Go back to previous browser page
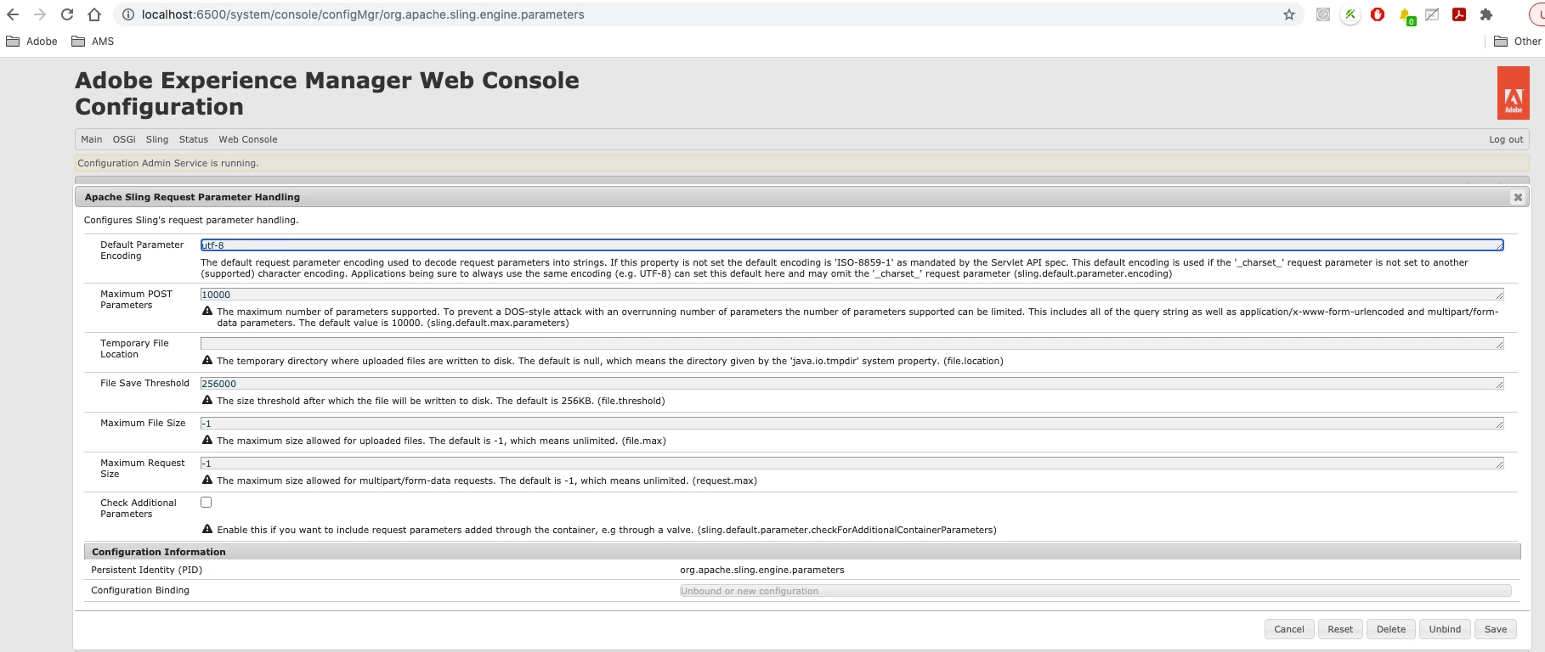Screen dimensions: 1545x652 (x=13, y=14)
